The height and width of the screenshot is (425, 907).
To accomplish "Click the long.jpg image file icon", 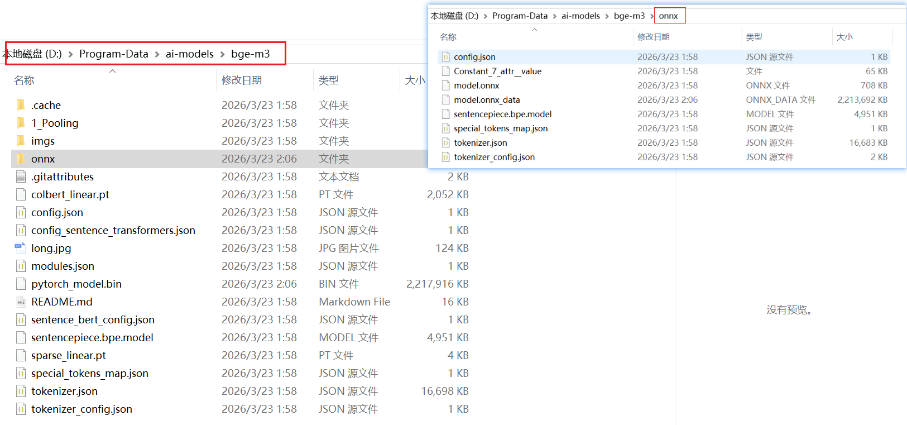I will (x=21, y=248).
